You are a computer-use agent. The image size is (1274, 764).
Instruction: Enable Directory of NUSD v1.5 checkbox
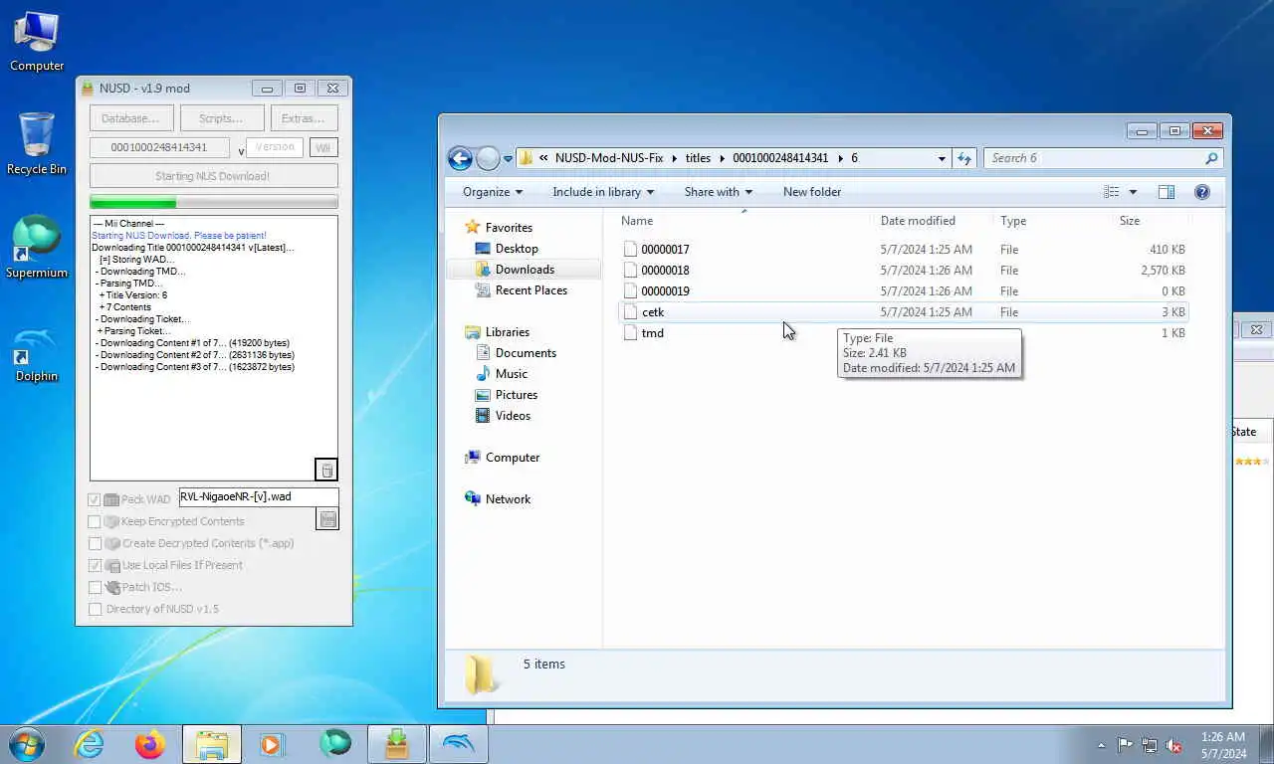coord(96,609)
